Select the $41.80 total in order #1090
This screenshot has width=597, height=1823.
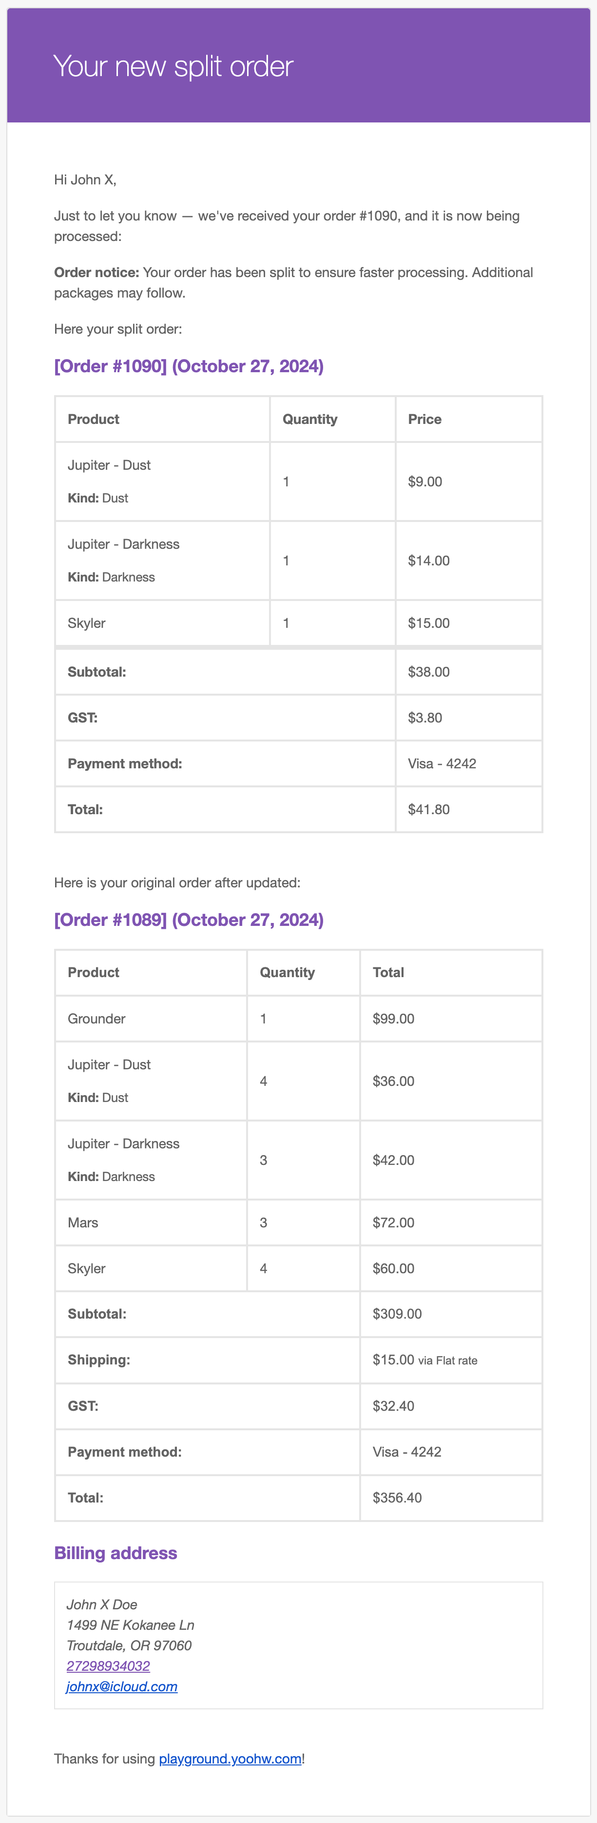coord(429,809)
